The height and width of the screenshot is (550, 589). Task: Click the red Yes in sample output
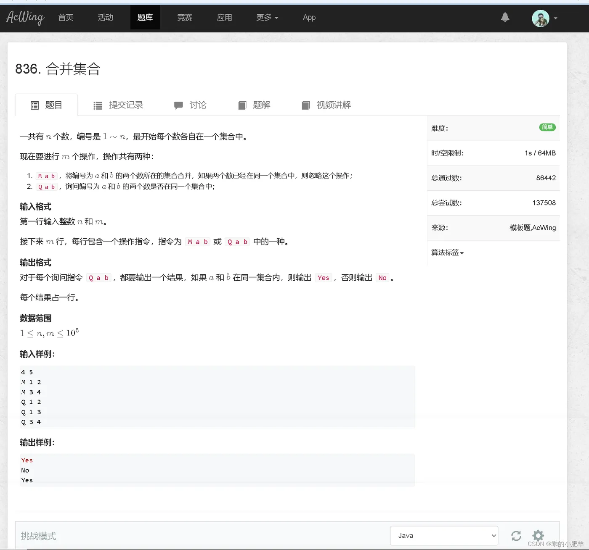pos(27,461)
